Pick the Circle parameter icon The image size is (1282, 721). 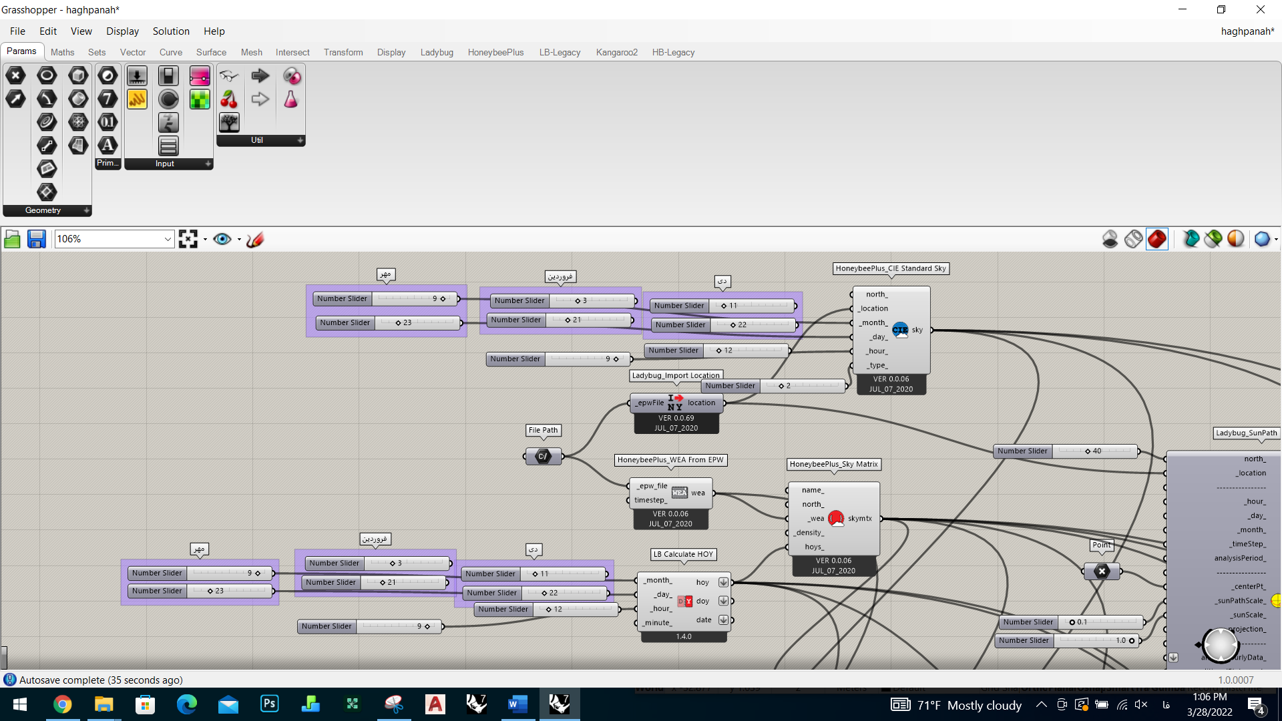pyautogui.click(x=47, y=75)
